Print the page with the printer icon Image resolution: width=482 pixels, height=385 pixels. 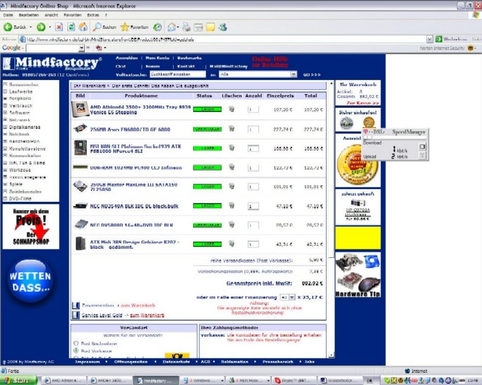click(x=186, y=27)
